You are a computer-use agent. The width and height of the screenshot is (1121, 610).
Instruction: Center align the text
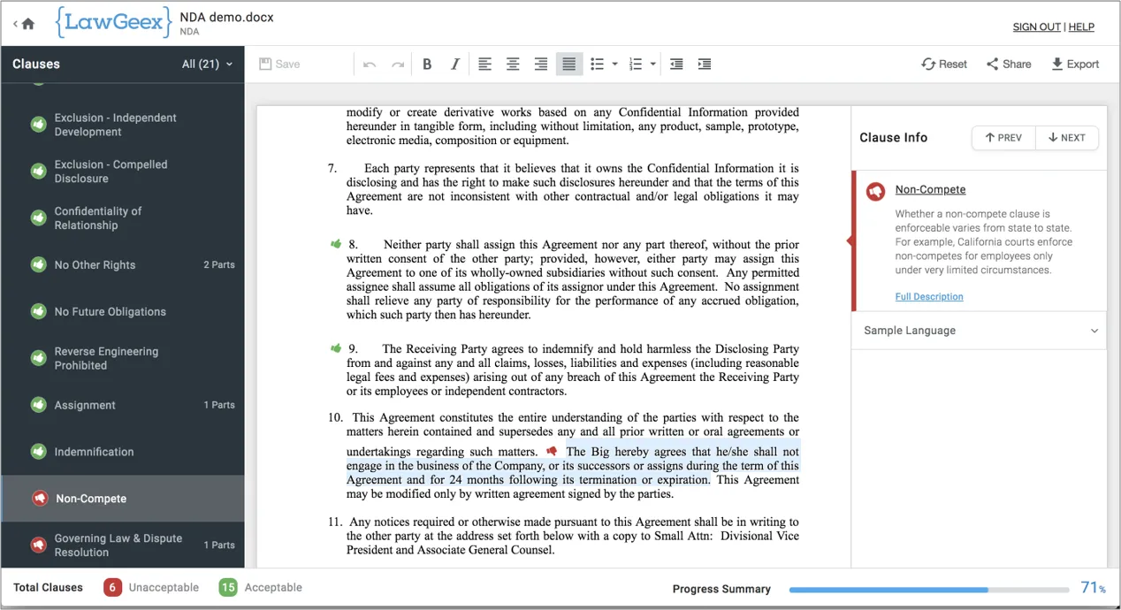pyautogui.click(x=513, y=65)
